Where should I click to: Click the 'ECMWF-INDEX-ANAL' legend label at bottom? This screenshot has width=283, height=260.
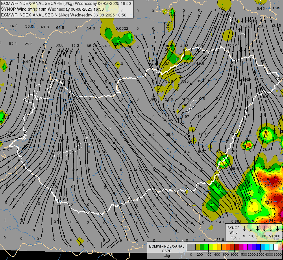click(x=167, y=246)
